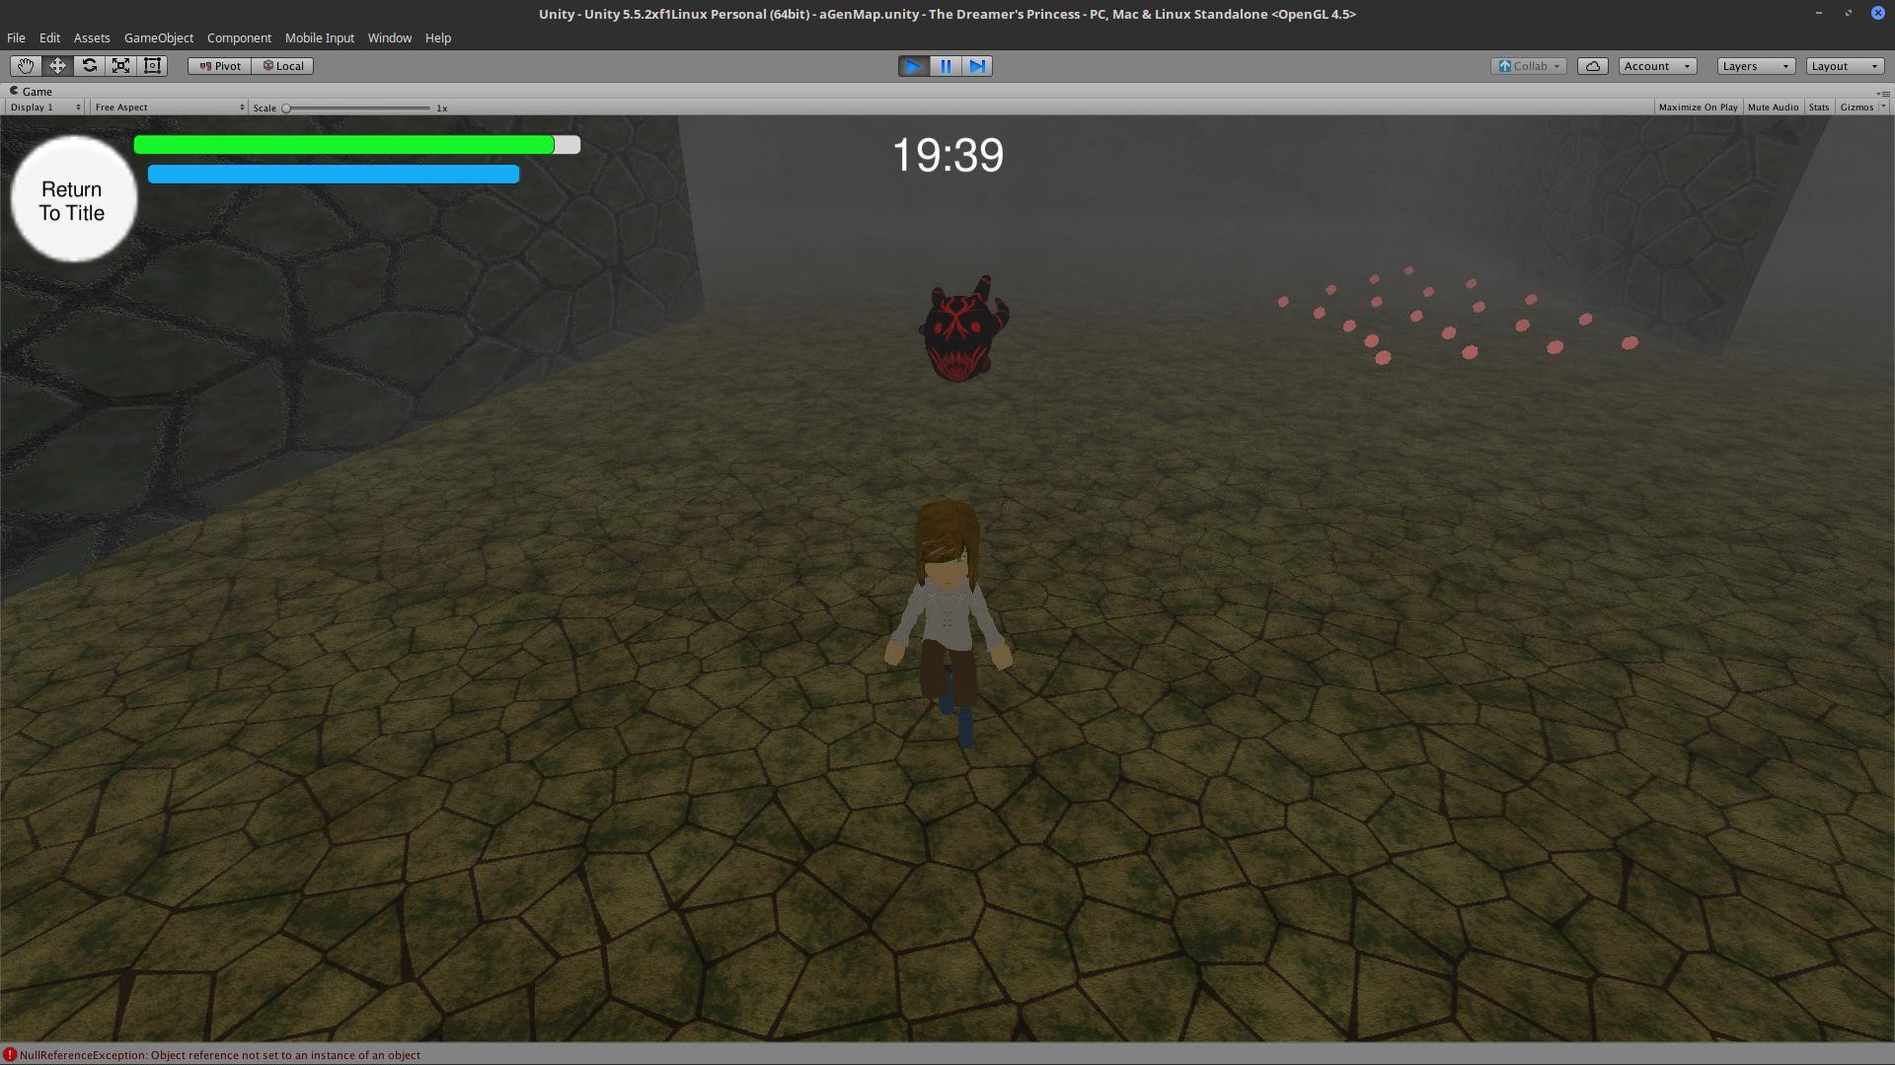This screenshot has width=1895, height=1065.
Task: Open the File menu
Action: coord(16,38)
